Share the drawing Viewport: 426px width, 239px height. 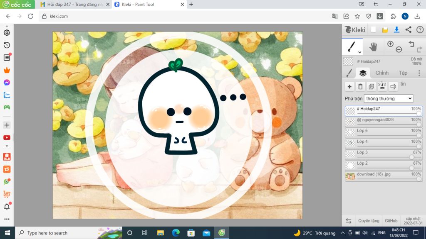[x=409, y=29]
